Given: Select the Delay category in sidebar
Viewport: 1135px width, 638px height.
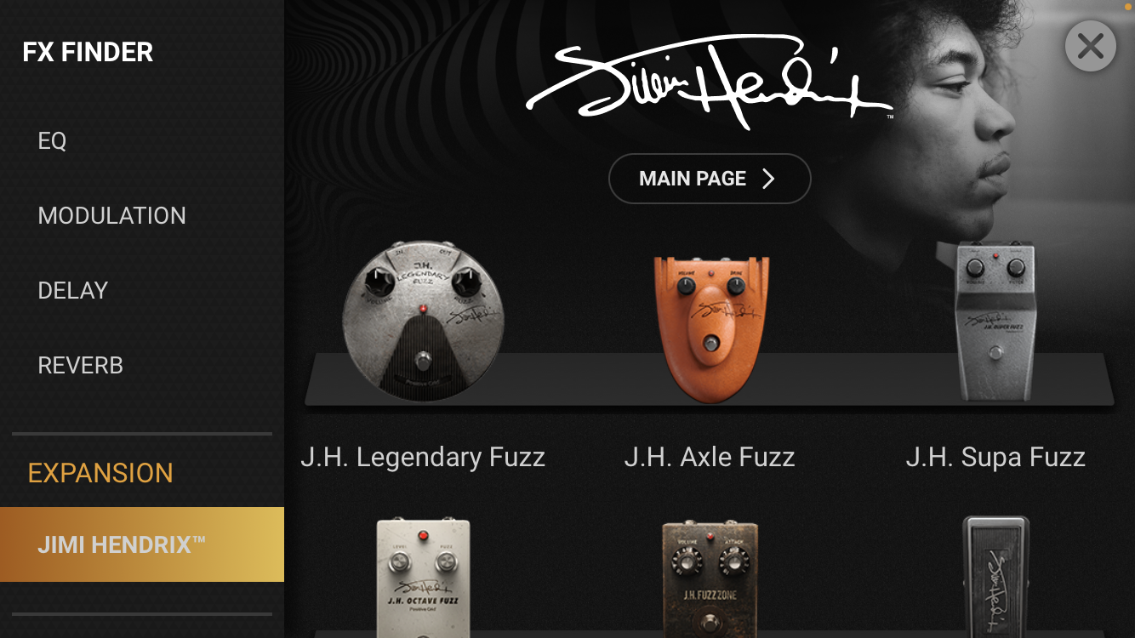Looking at the screenshot, I should point(72,291).
